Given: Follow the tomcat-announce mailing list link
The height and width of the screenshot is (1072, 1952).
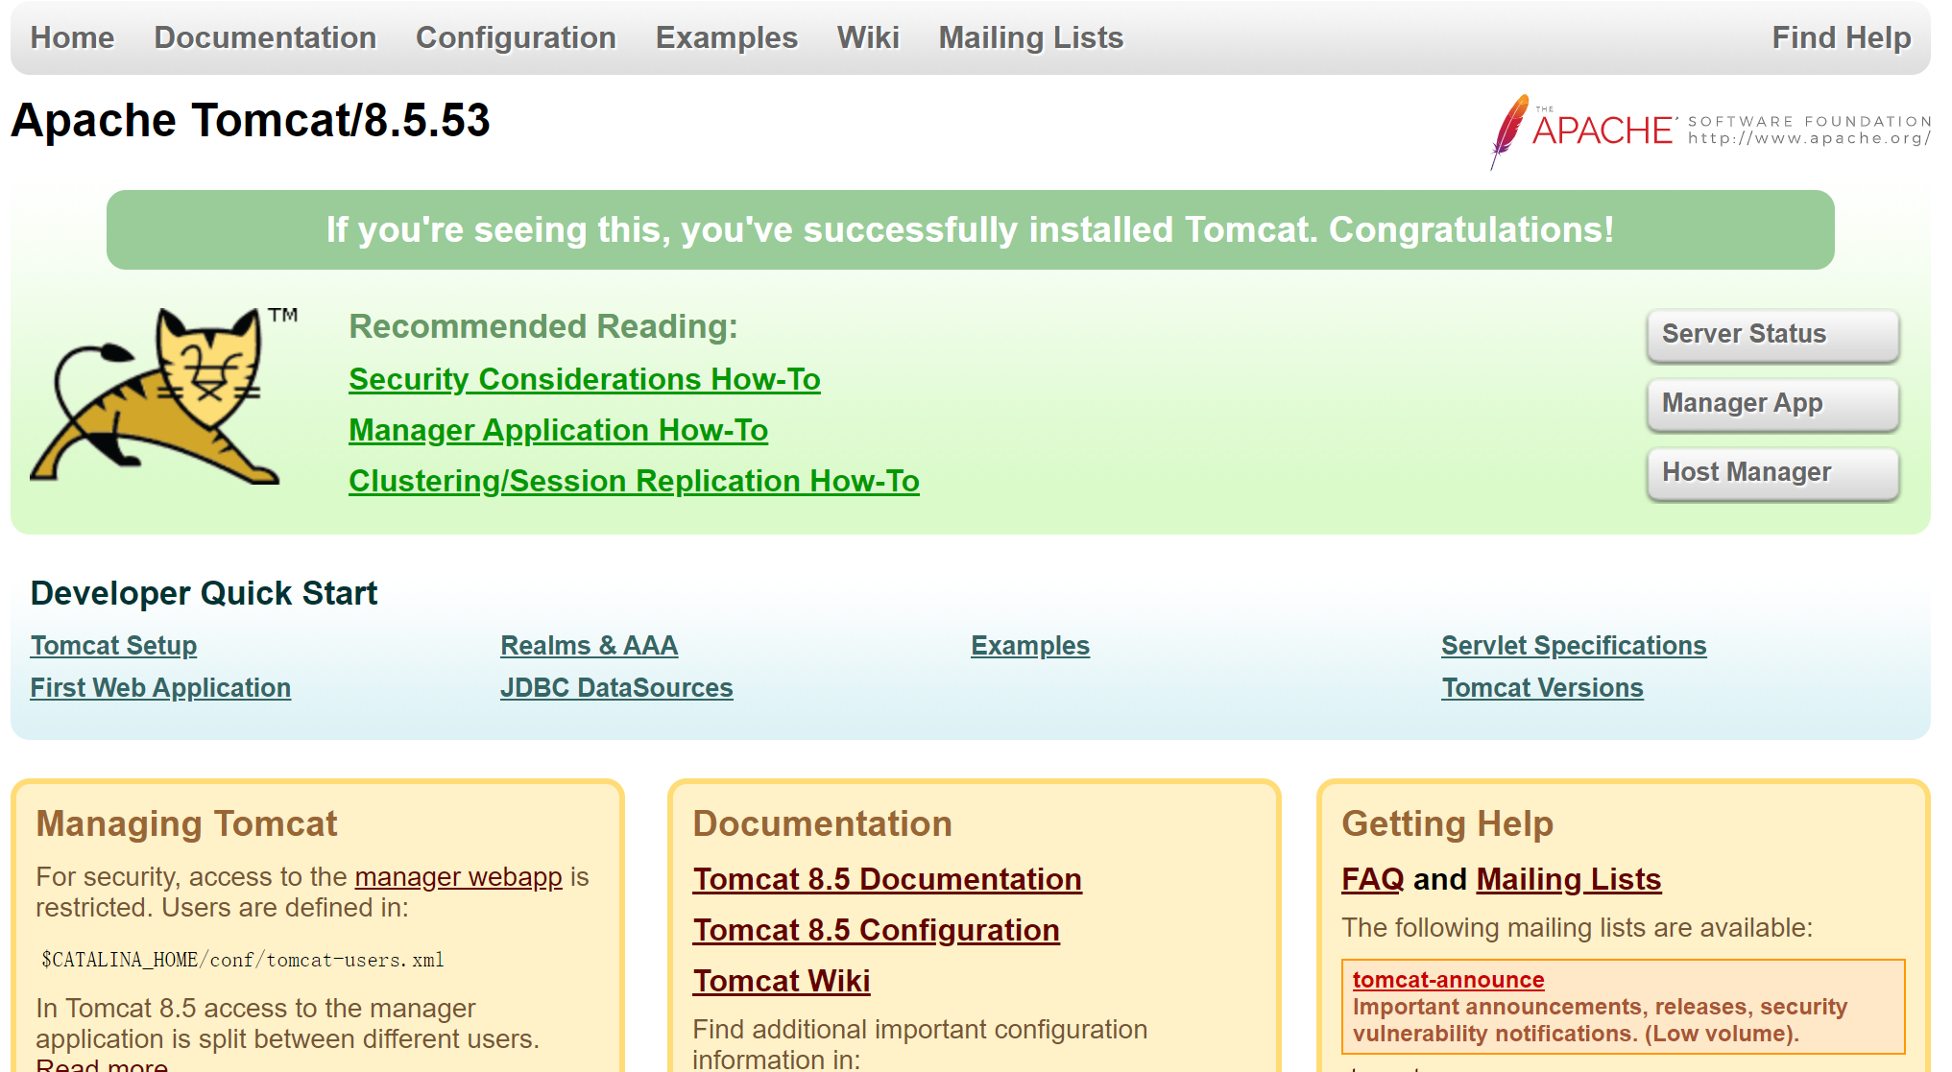Looking at the screenshot, I should point(1448,980).
